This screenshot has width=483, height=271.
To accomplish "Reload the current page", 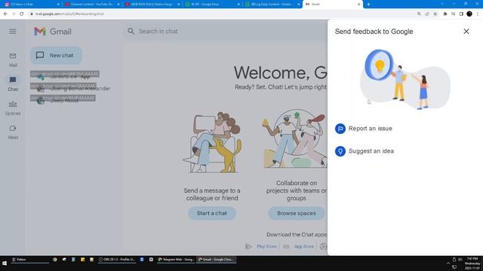I will [22, 14].
